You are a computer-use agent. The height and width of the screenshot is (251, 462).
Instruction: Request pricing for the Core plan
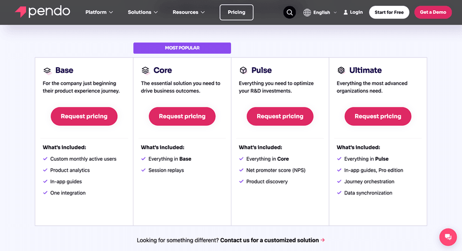click(x=182, y=116)
